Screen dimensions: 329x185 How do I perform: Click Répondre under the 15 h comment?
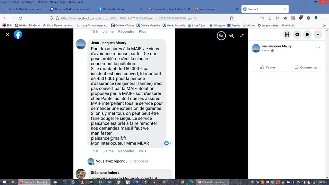pos(126,151)
